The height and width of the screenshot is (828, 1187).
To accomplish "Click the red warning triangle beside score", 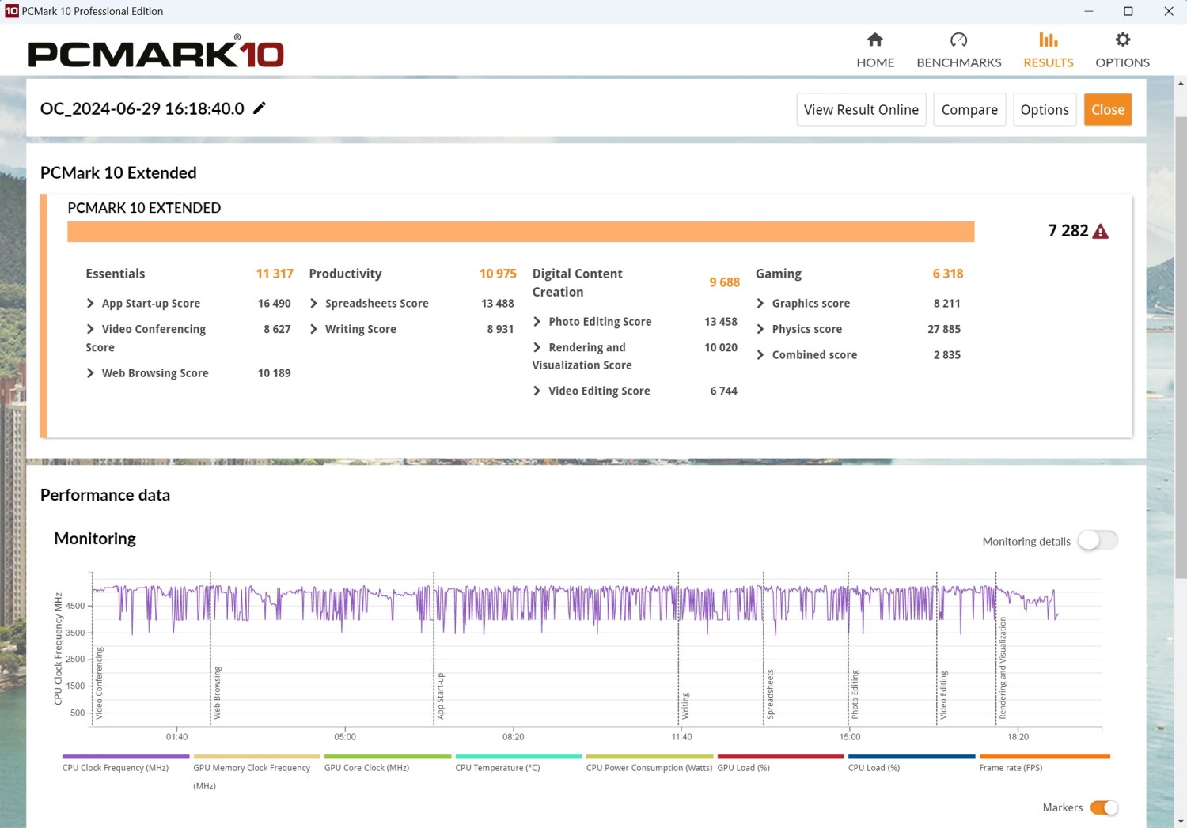I will [x=1100, y=232].
